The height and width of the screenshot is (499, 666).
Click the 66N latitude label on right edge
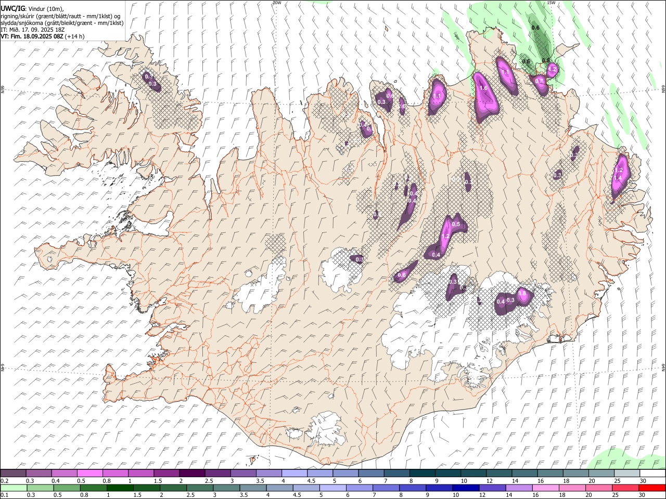[x=663, y=89]
